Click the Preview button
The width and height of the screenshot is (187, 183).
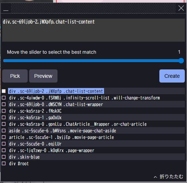[x=43, y=76]
